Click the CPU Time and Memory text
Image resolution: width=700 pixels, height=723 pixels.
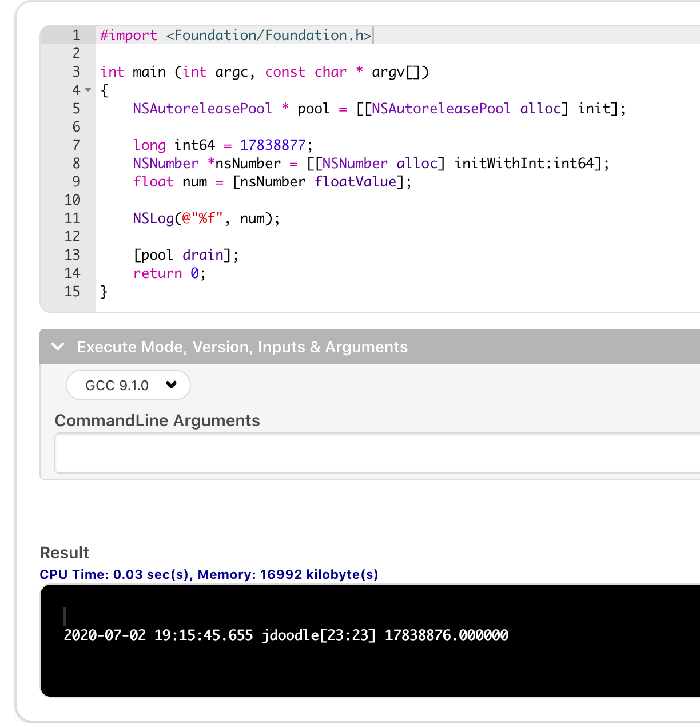(x=208, y=574)
